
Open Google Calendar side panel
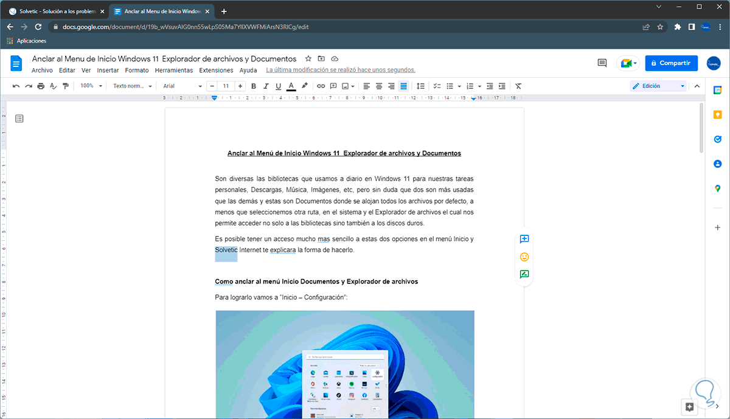click(718, 90)
